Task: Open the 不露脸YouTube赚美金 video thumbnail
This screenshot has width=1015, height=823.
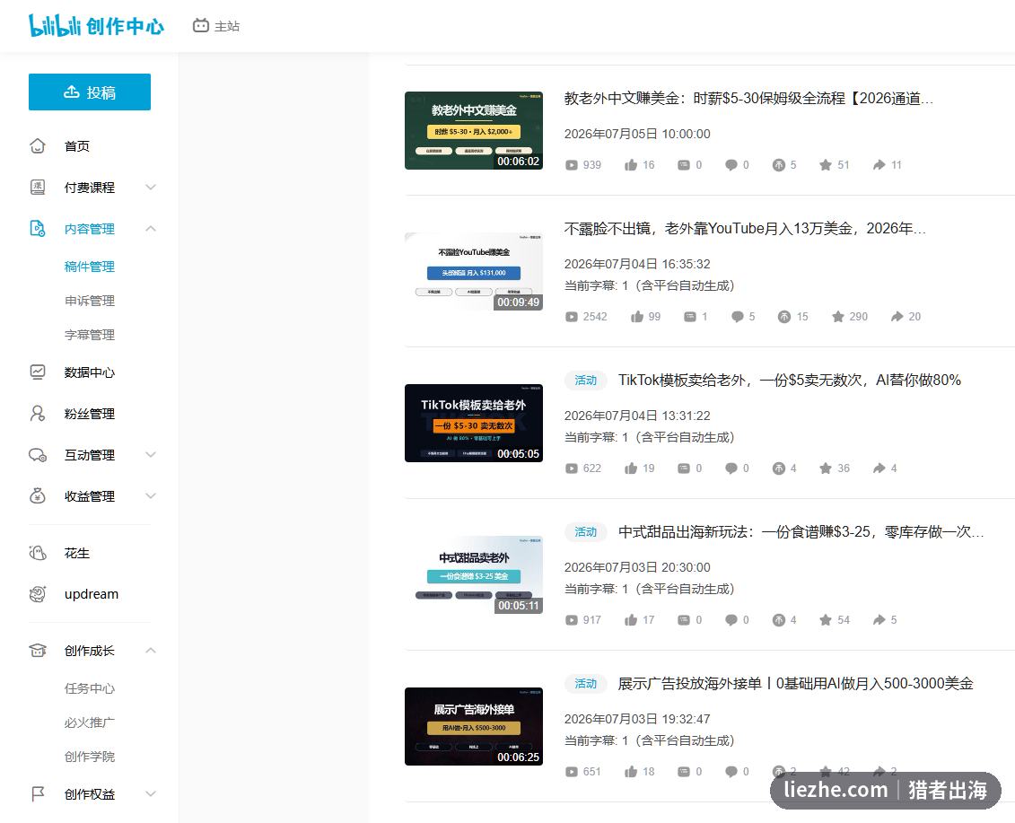Action: pyautogui.click(x=474, y=271)
